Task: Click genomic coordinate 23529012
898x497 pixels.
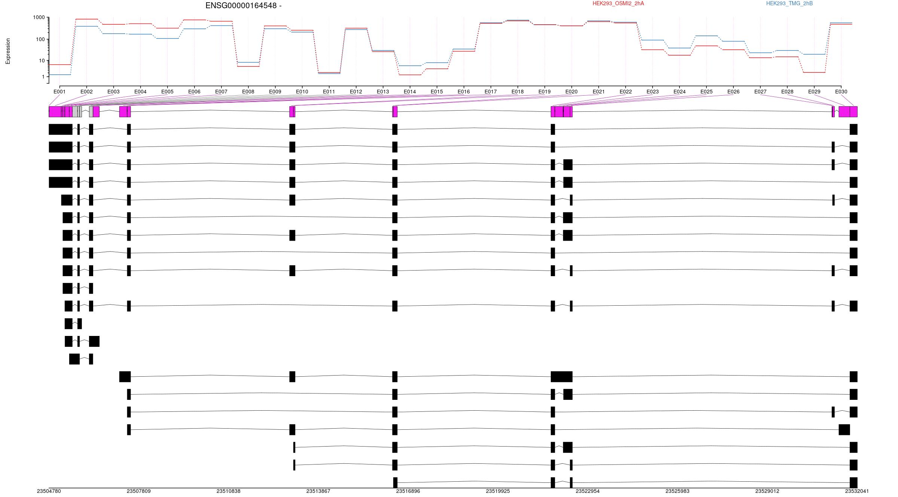Action: pos(767,491)
